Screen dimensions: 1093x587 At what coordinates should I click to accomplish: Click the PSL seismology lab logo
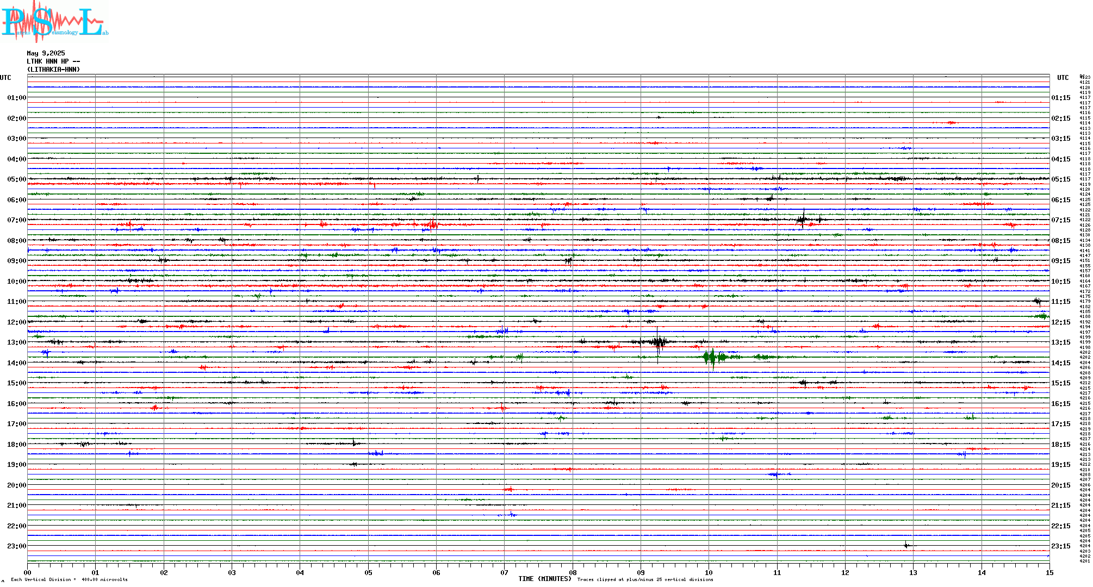(x=54, y=21)
